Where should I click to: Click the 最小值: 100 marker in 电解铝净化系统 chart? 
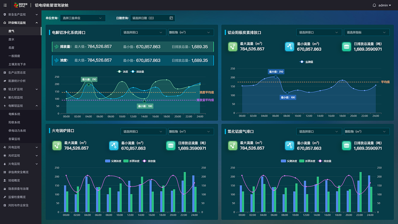pos(145,106)
